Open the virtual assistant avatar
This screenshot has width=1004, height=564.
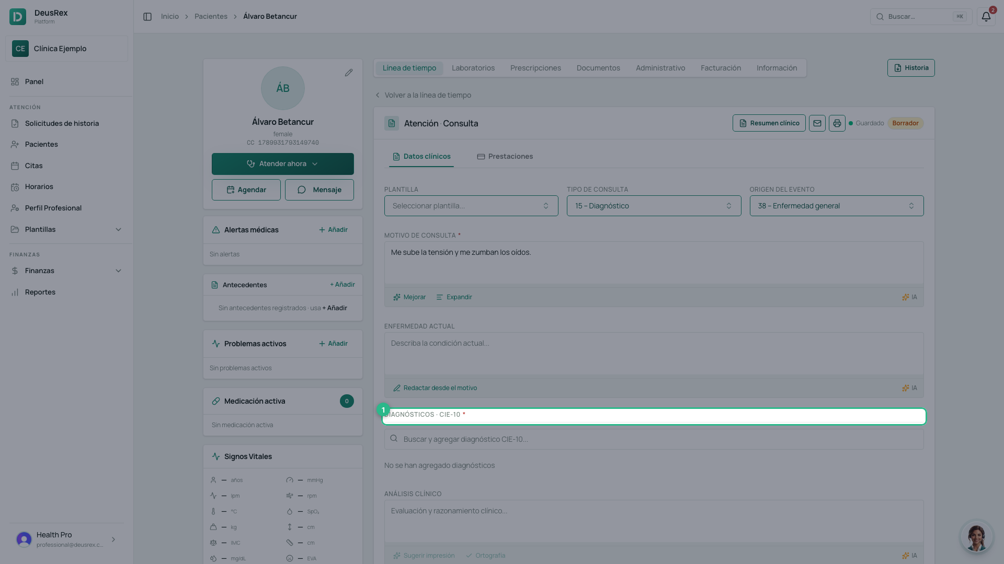[x=976, y=536]
